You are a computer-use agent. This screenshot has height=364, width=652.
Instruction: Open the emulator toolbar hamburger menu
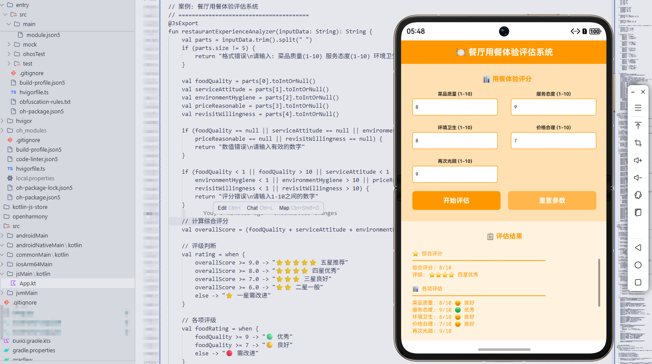coord(638,108)
